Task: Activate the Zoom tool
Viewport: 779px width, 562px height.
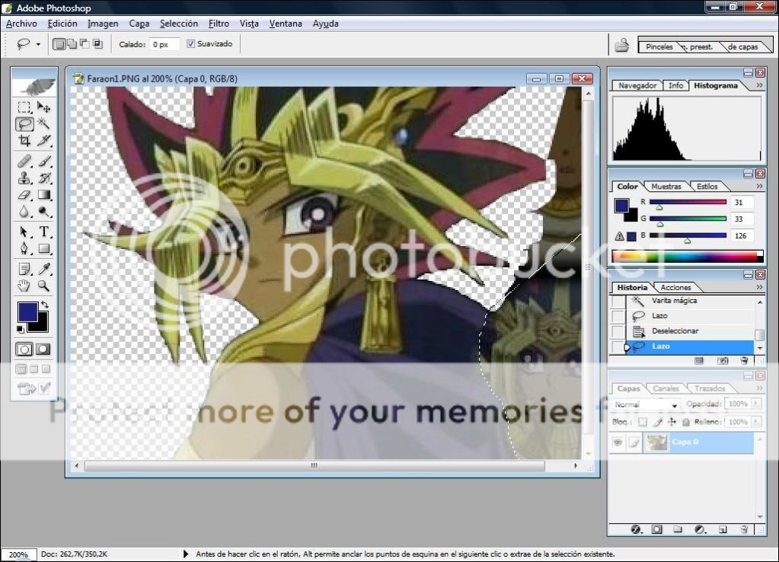Action: coord(44,286)
